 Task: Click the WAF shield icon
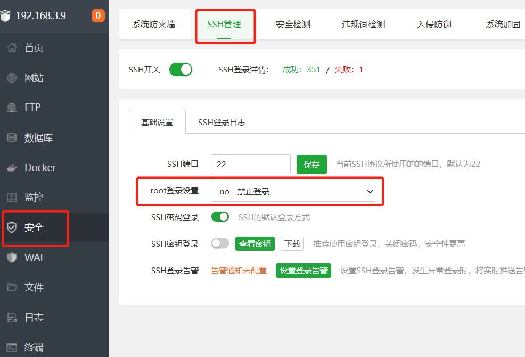pyautogui.click(x=12, y=257)
